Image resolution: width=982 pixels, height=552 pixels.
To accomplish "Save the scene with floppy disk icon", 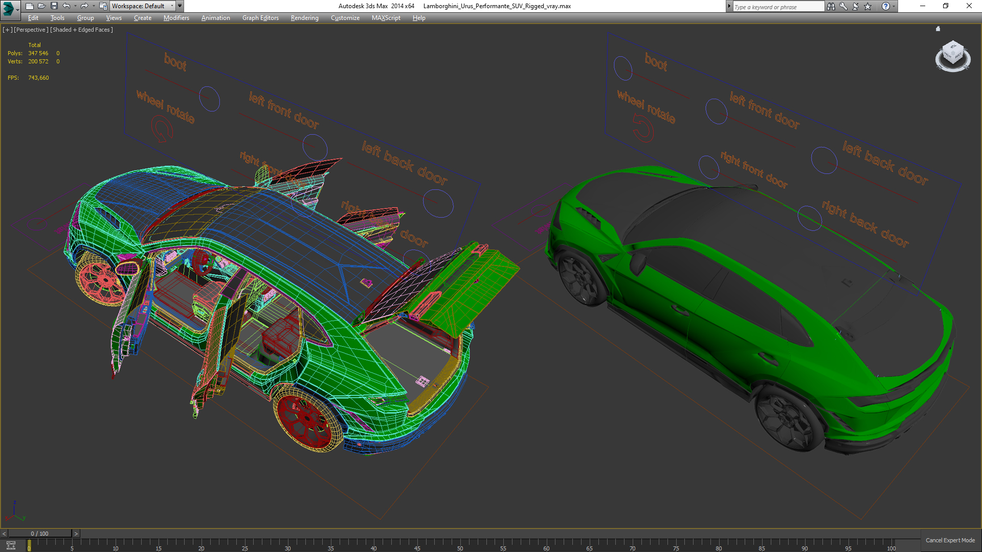I will [x=54, y=6].
